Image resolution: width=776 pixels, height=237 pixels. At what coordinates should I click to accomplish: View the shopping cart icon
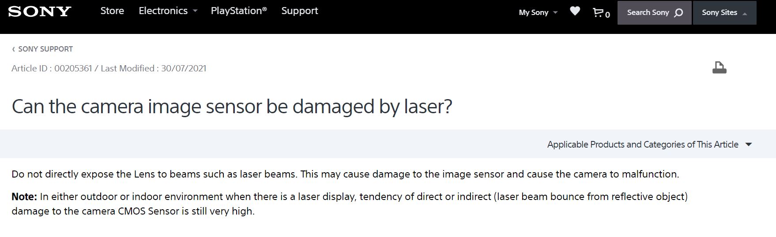tap(598, 12)
